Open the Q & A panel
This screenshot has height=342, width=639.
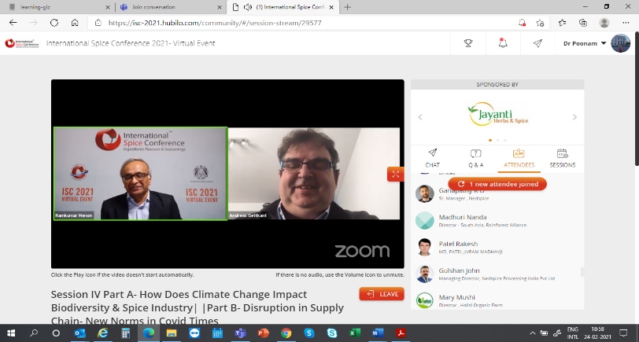point(475,157)
